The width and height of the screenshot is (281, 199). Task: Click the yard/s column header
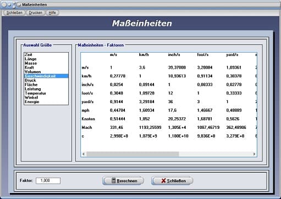click(232, 55)
